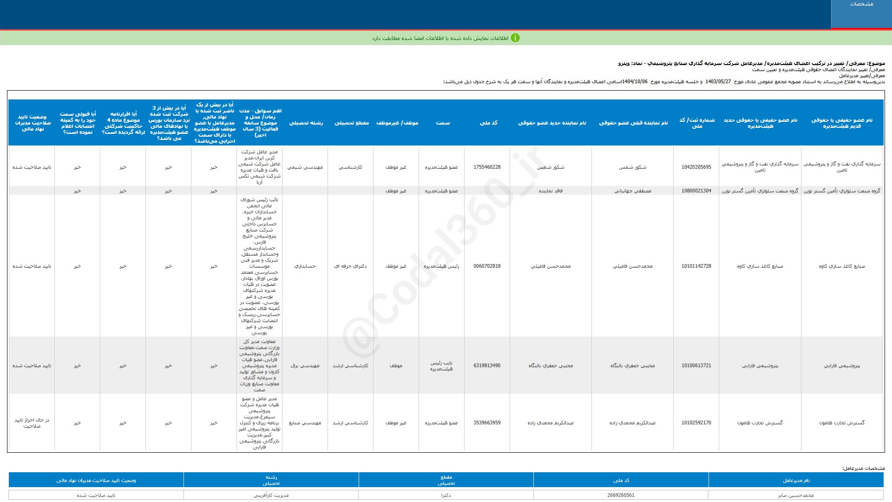The image size is (892, 502).
Task: Click the green signature match notification message
Action: (x=439, y=38)
